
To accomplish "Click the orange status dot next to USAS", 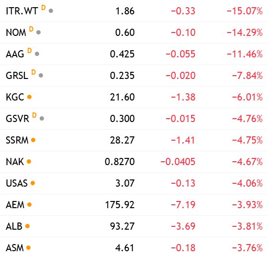I will pos(32,183).
